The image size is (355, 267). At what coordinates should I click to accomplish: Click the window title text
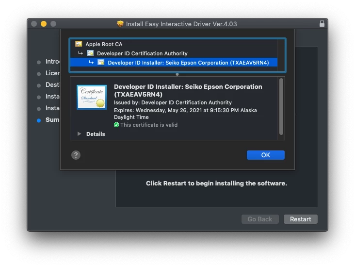(x=181, y=24)
